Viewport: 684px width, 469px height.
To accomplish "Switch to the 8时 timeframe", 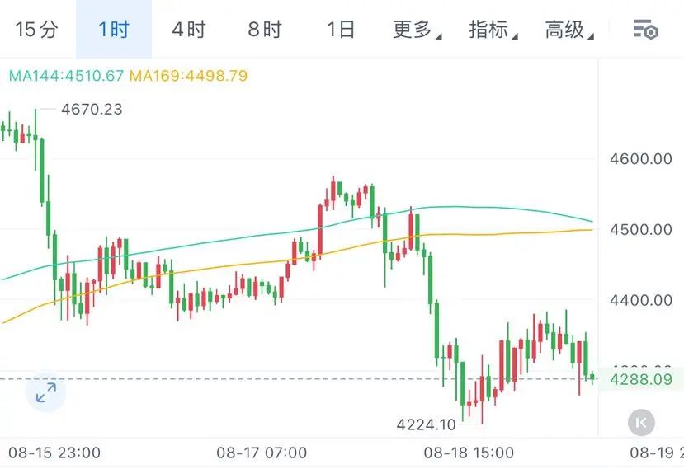I will click(264, 30).
